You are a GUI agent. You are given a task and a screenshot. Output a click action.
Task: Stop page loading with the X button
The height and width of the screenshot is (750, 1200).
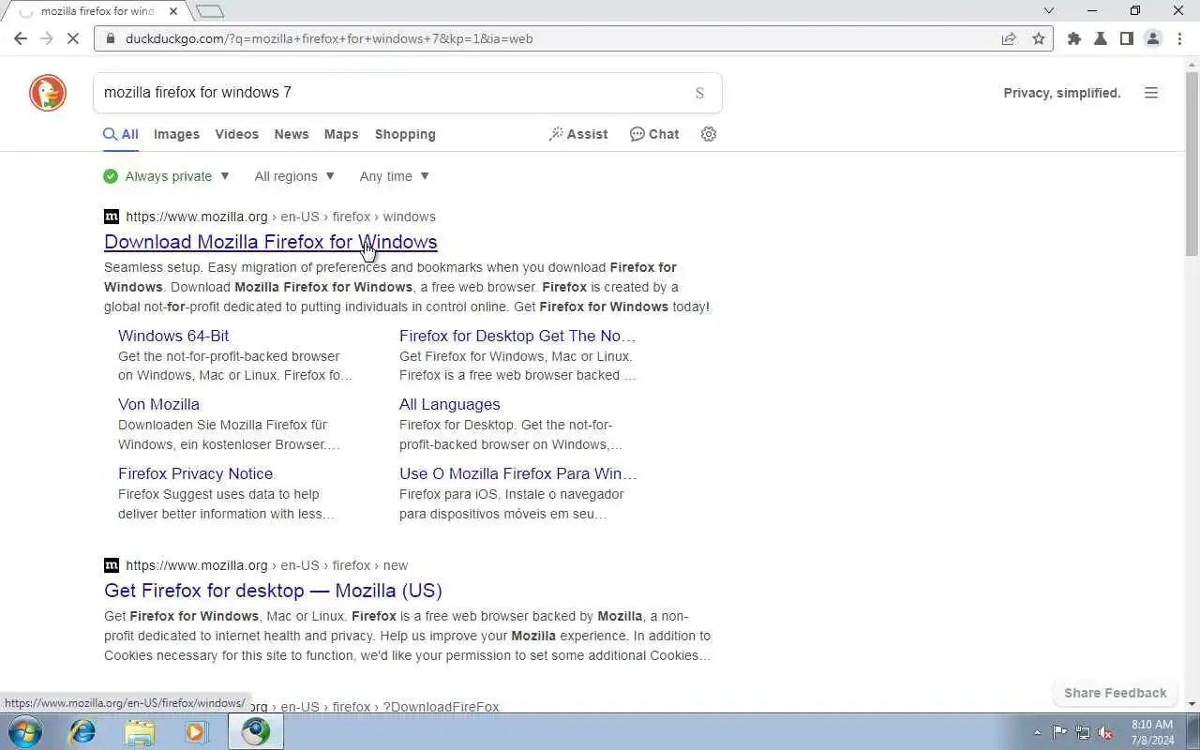(x=74, y=38)
